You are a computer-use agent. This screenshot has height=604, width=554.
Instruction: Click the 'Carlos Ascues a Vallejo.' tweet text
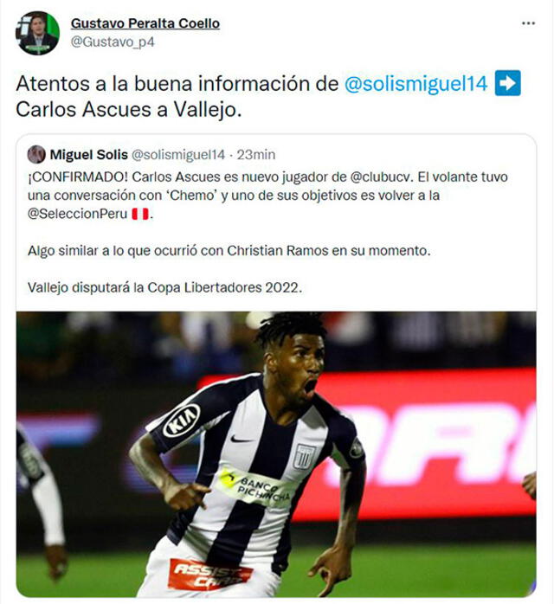[129, 110]
